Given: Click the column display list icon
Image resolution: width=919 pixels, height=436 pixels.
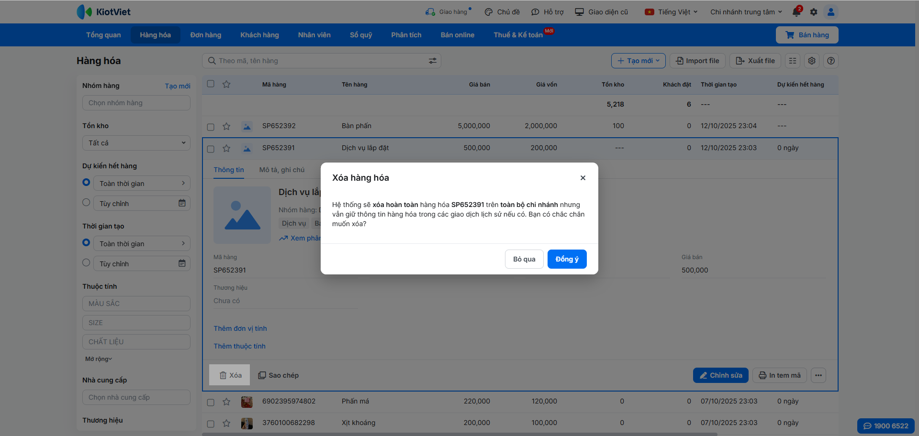Looking at the screenshot, I should 793,61.
